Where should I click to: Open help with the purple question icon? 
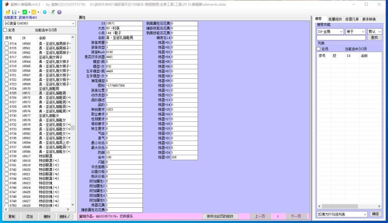point(60,12)
